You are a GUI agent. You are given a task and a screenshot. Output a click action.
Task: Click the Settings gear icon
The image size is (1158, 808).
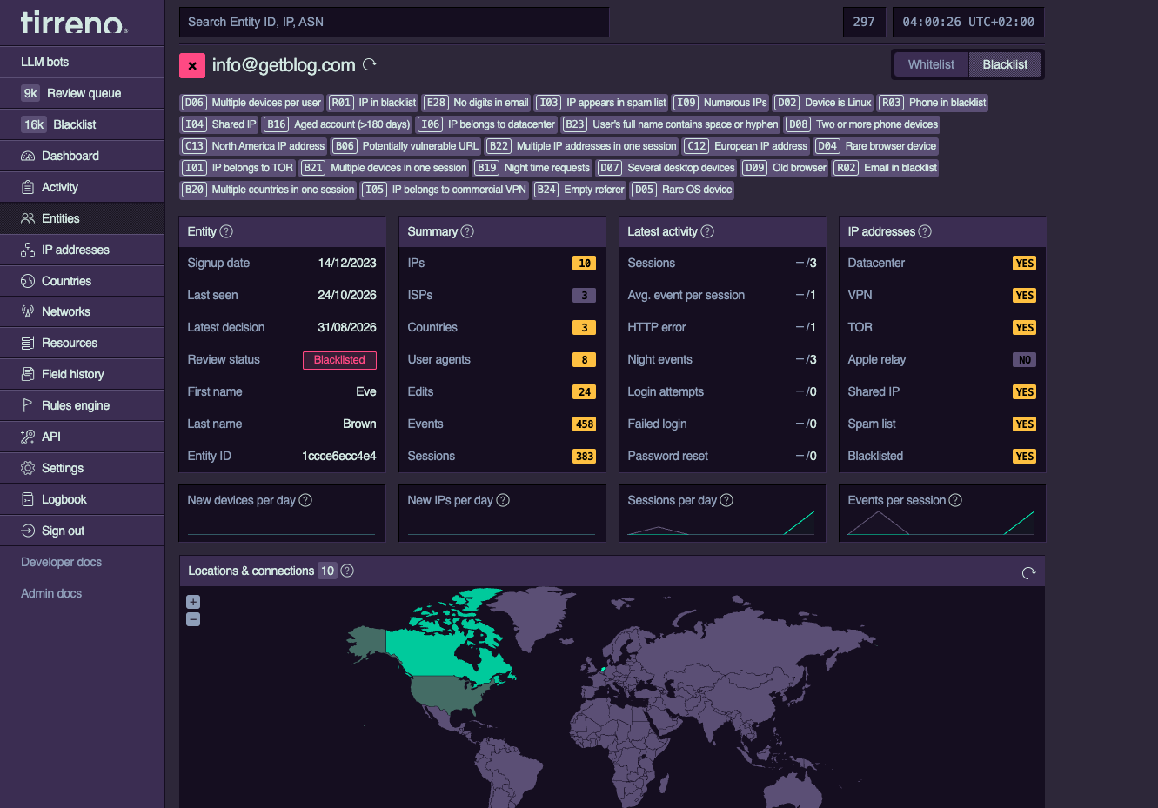point(28,468)
